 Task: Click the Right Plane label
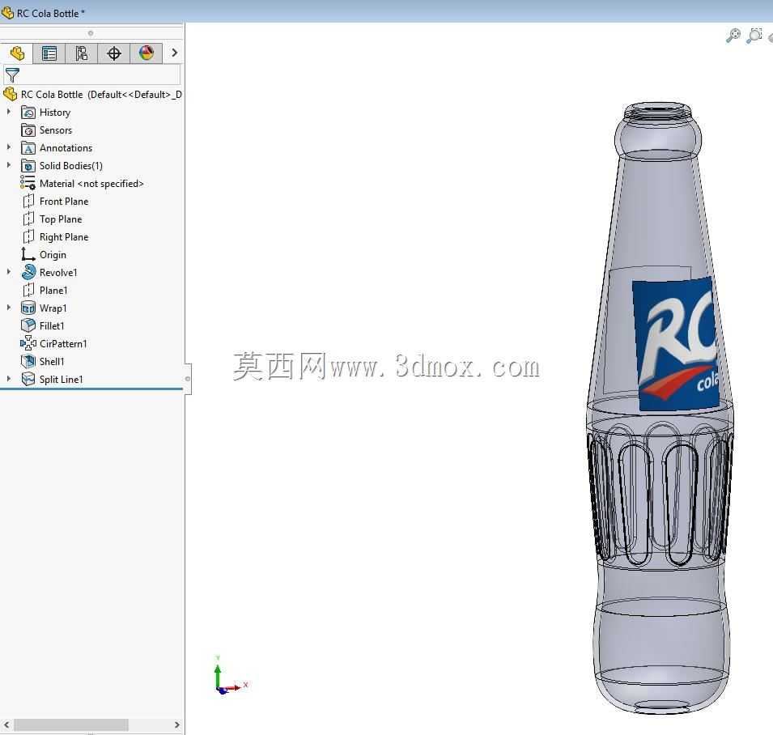pyautogui.click(x=64, y=236)
